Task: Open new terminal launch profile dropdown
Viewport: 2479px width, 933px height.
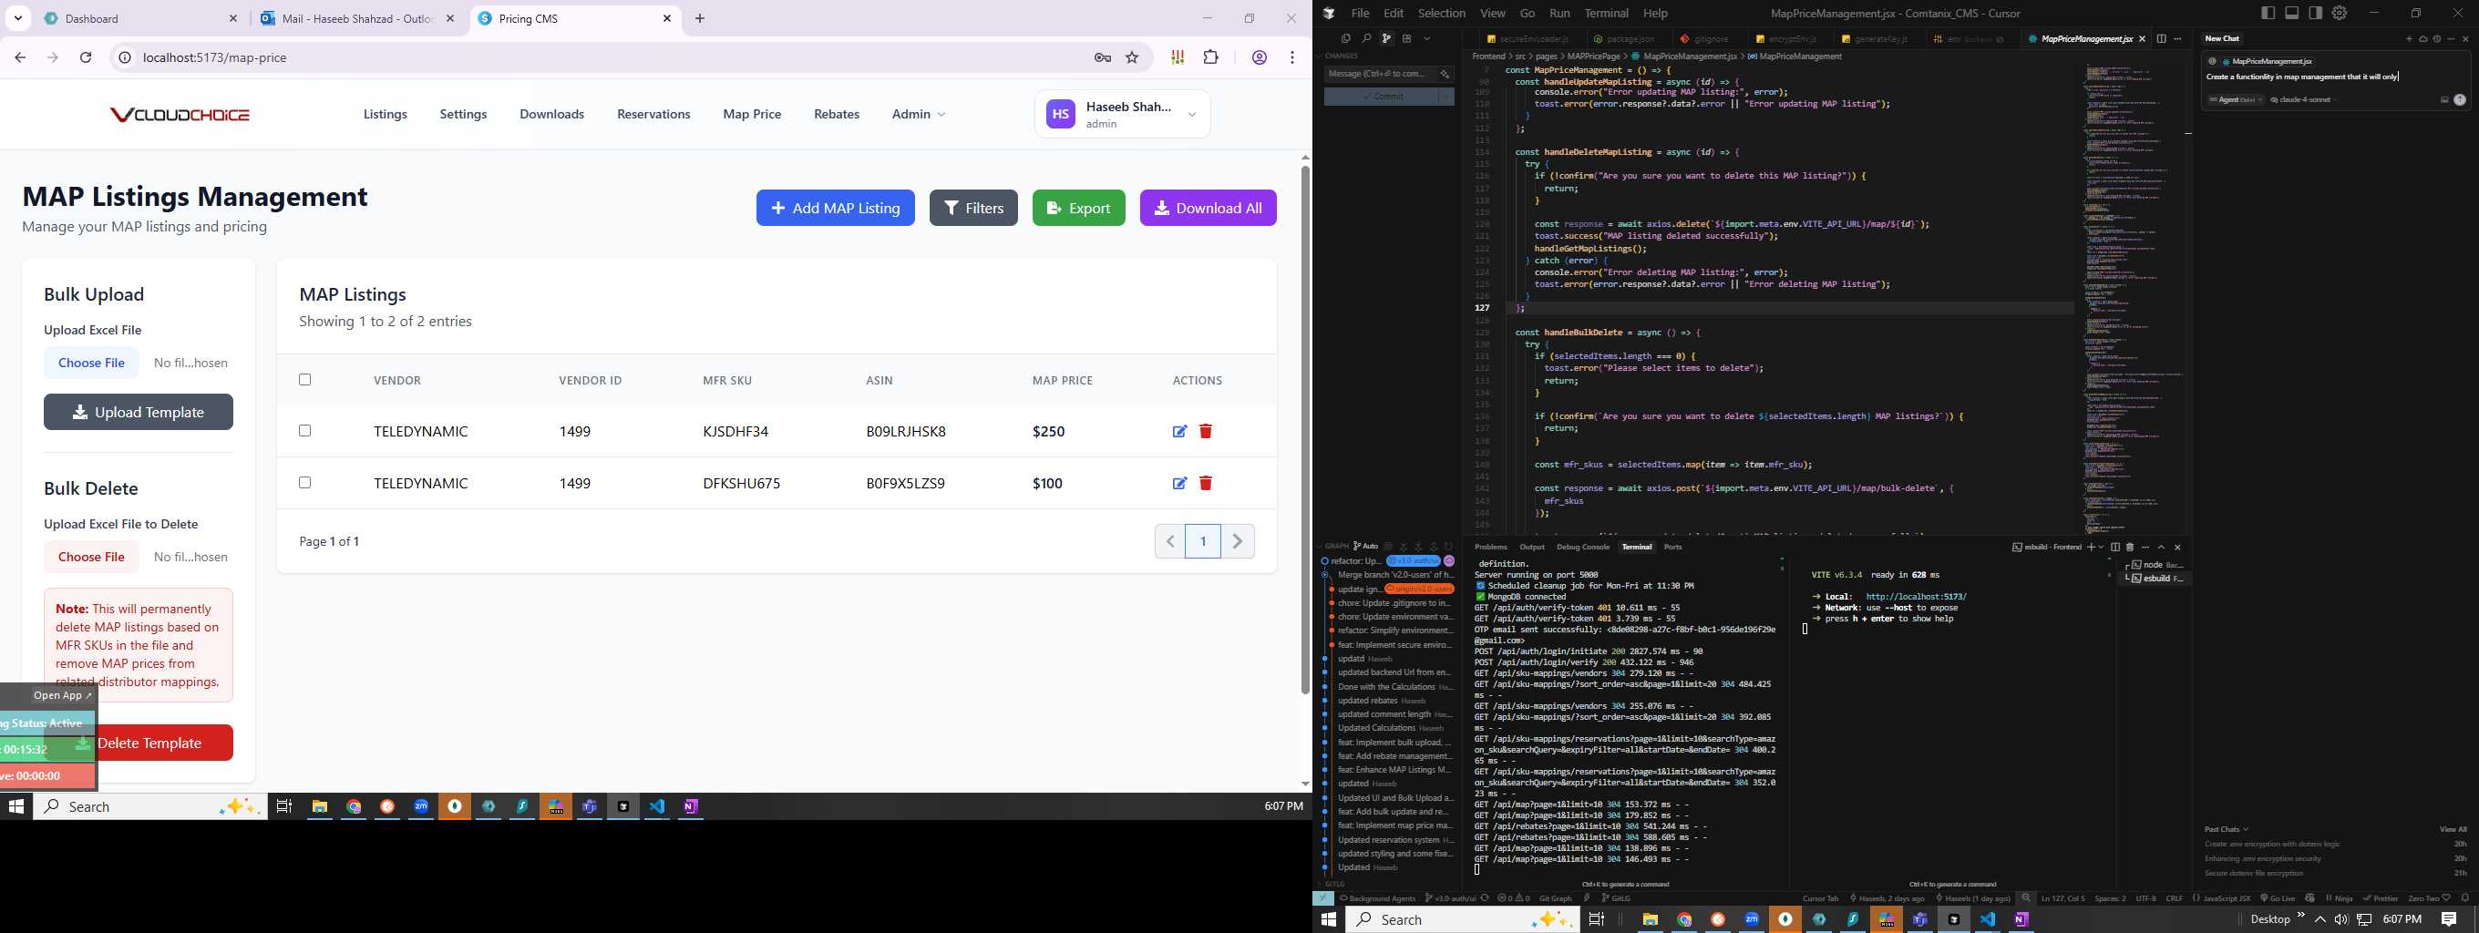Action: point(2100,547)
